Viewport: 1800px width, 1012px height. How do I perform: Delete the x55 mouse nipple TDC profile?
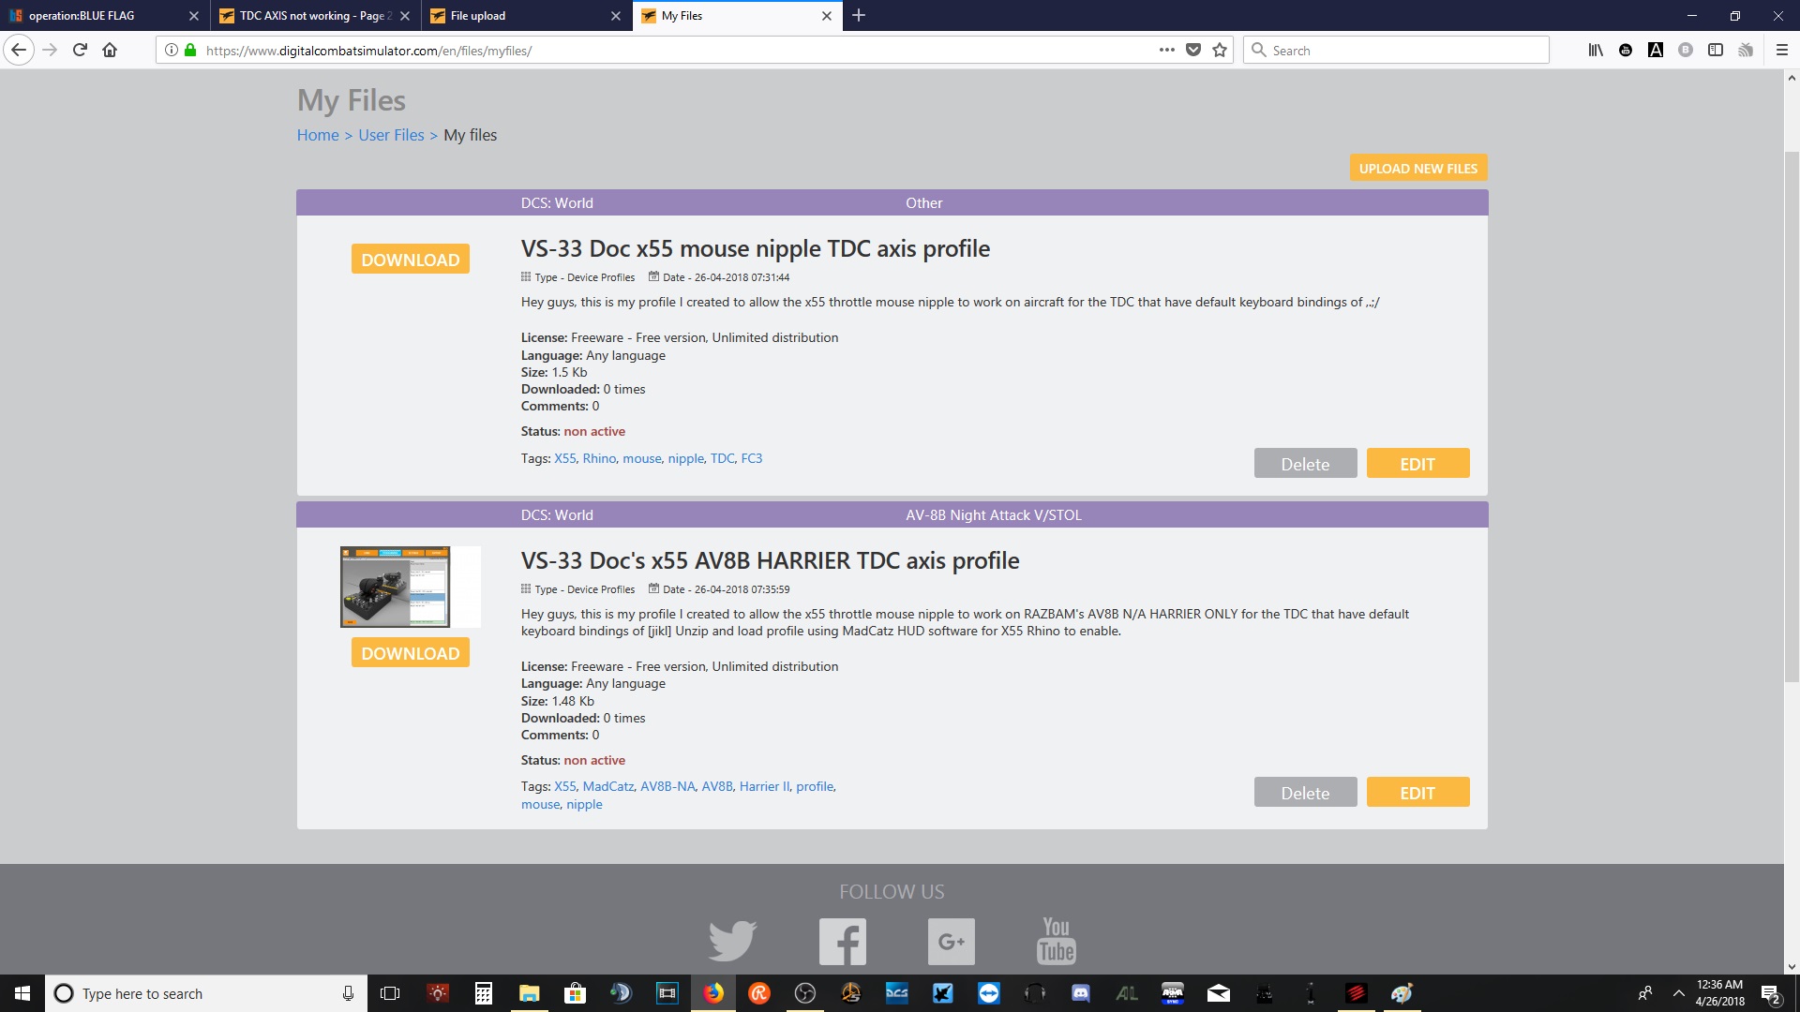[1305, 464]
